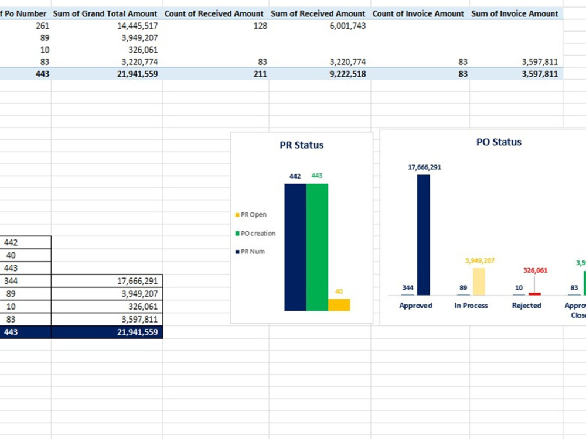
Task: Select the small red Rejected bar in PO Status
Action: (x=534, y=294)
